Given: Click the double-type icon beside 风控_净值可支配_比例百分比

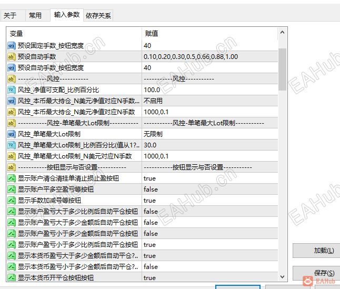Looking at the screenshot, I should 11,90.
